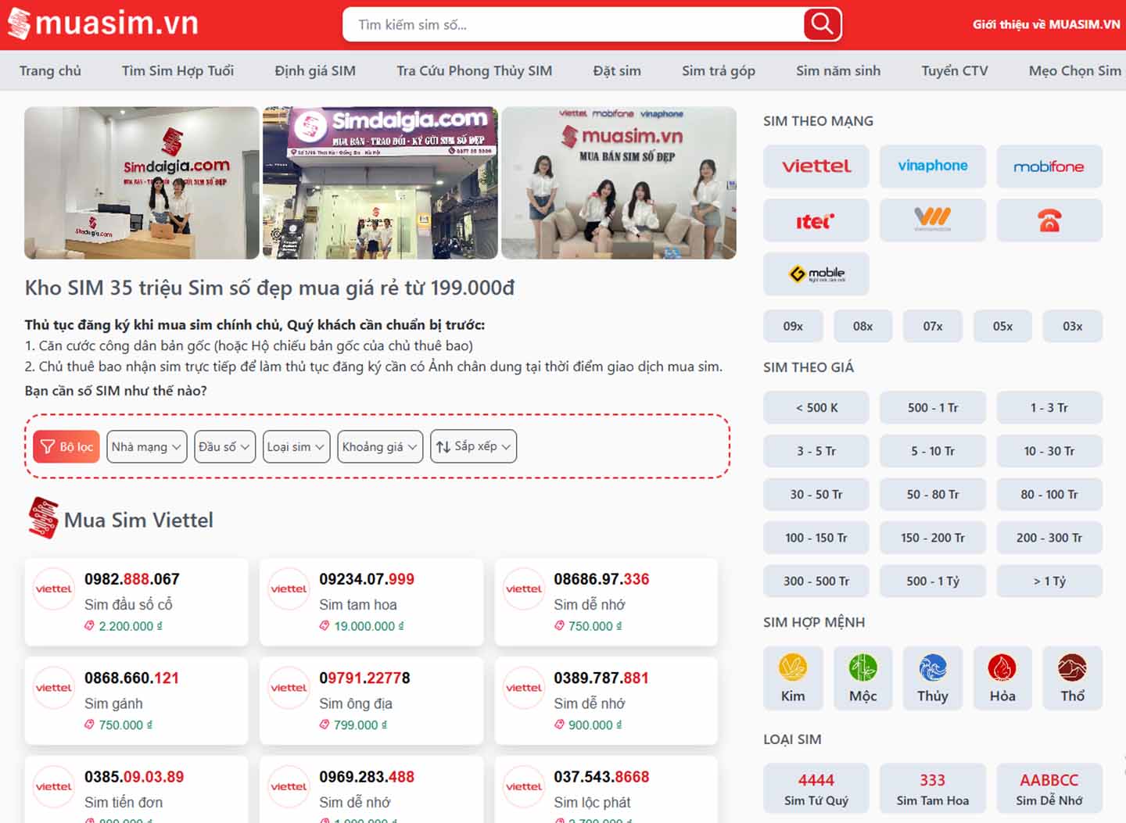Click Giới thiệu về MUASIM.VN link
This screenshot has width=1126, height=823.
(1046, 24)
